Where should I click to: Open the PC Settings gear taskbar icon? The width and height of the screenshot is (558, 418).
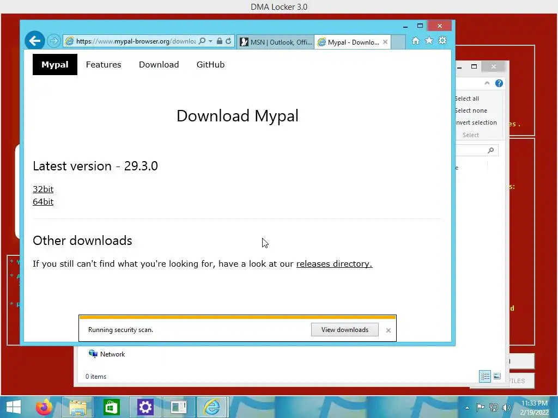pyautogui.click(x=145, y=407)
